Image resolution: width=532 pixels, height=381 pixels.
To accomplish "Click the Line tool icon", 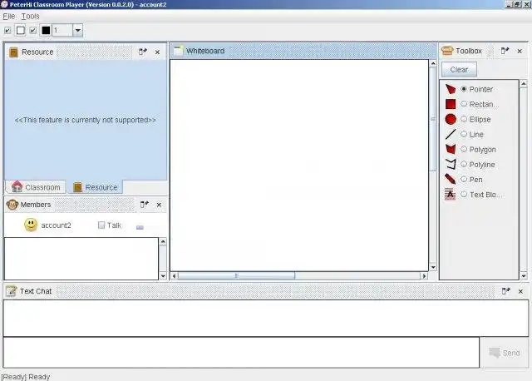I will (x=451, y=134).
